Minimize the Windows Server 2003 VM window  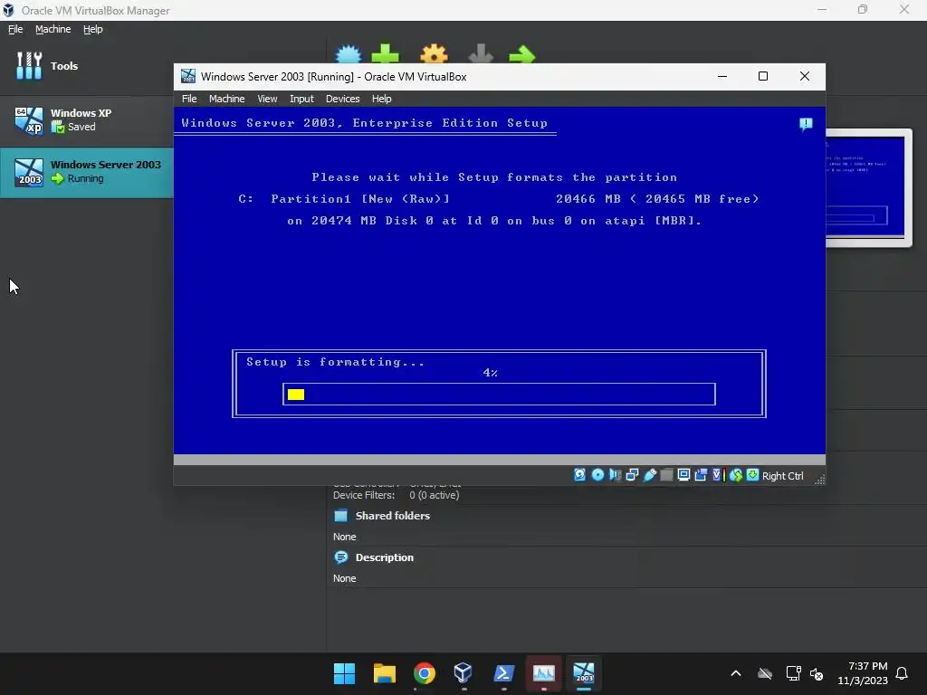coord(722,76)
